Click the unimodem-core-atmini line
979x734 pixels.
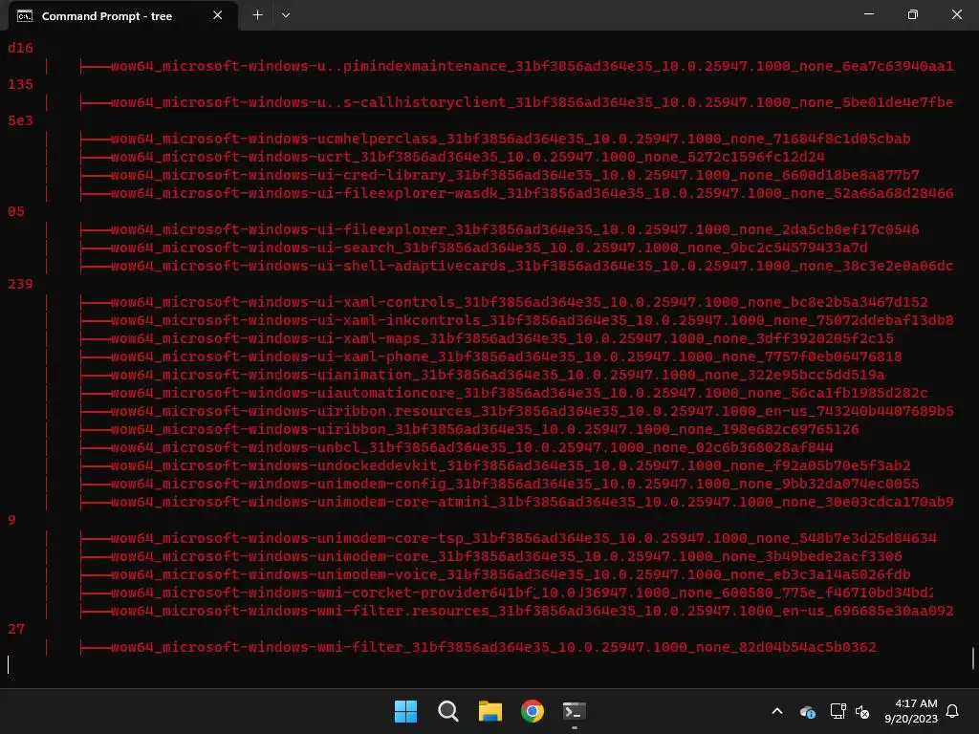click(x=532, y=502)
